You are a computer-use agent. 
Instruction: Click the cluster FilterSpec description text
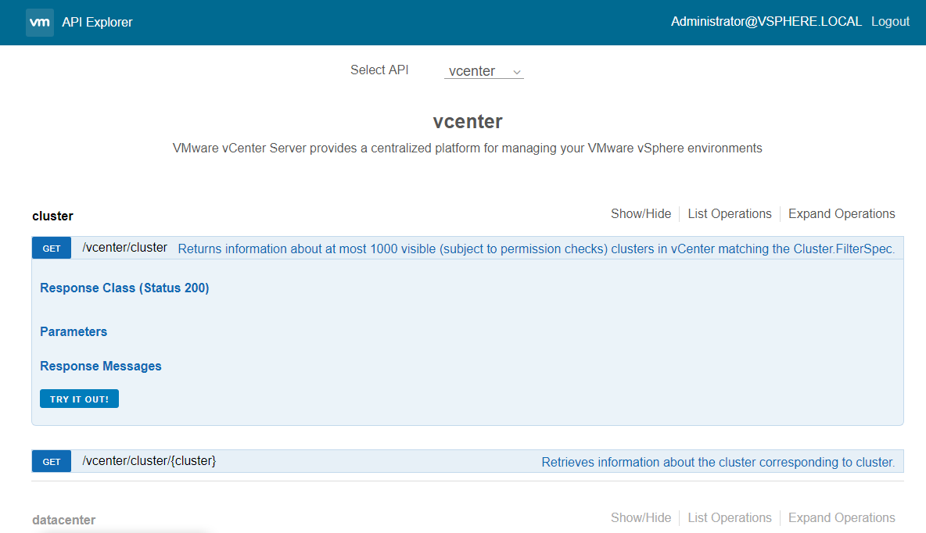(536, 249)
